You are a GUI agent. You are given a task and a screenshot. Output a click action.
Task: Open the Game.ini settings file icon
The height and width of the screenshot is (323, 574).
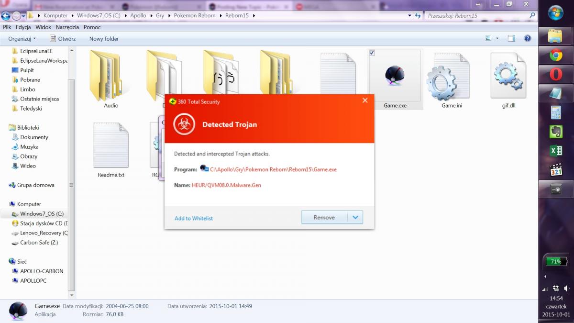pyautogui.click(x=447, y=77)
